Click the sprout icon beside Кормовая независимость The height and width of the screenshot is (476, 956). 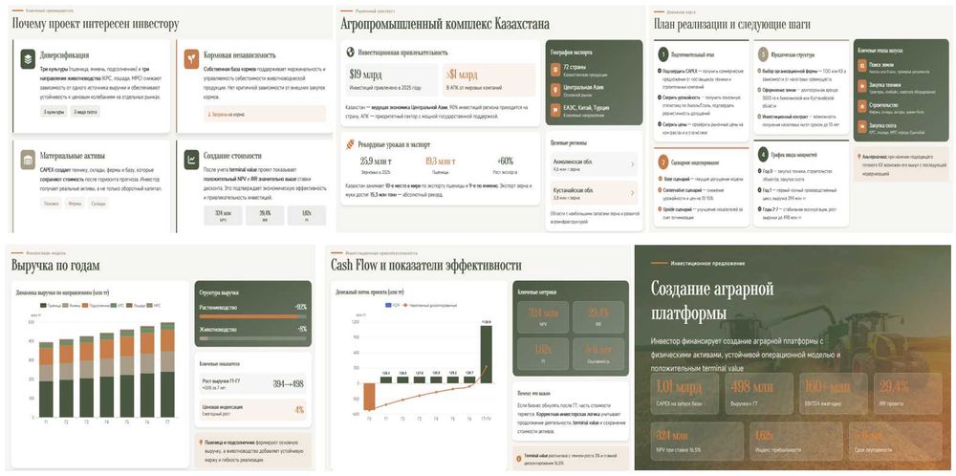pos(192,59)
